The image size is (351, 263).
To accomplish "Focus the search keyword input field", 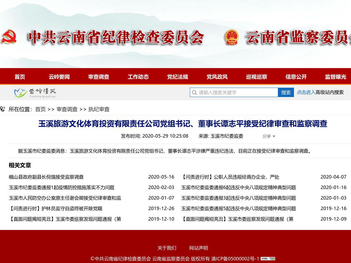I will (237, 92).
